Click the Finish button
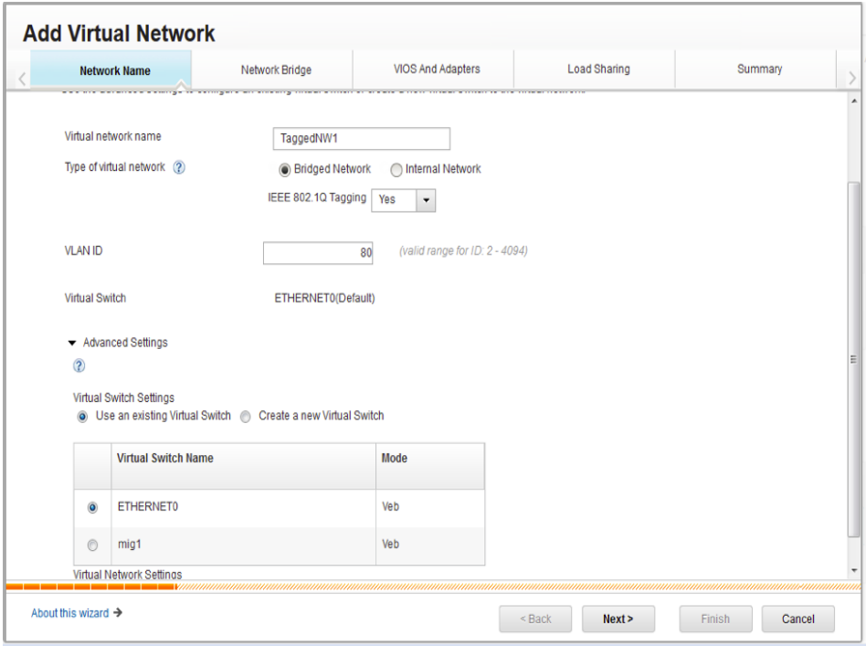Viewport: 866px width, 646px height. pyautogui.click(x=716, y=619)
